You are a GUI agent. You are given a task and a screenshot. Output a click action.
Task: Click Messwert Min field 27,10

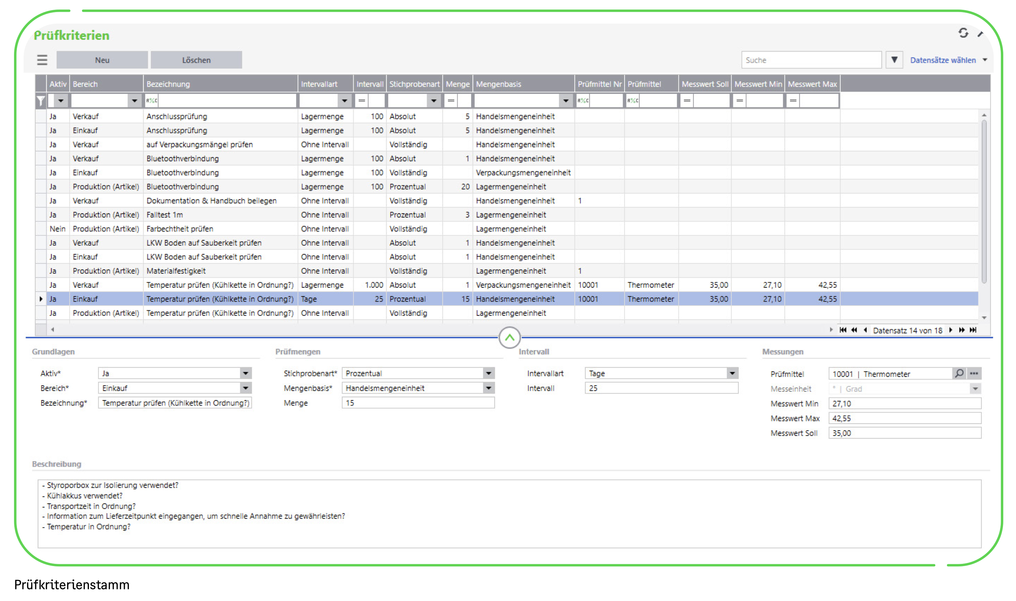pos(904,403)
